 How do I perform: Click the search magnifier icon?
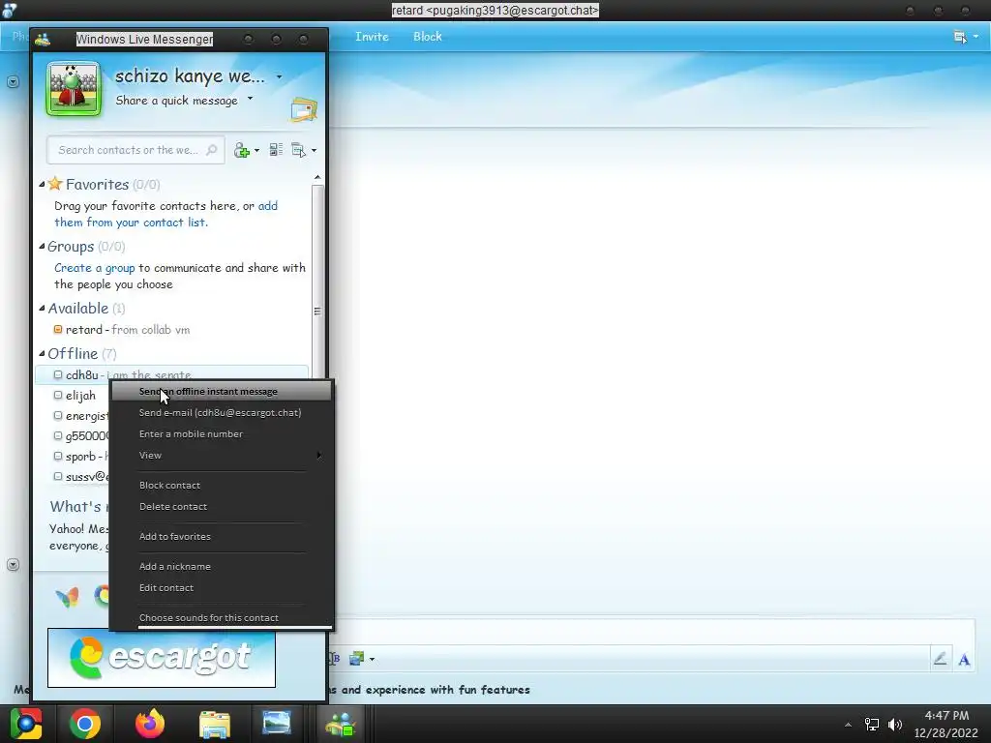[x=212, y=150]
